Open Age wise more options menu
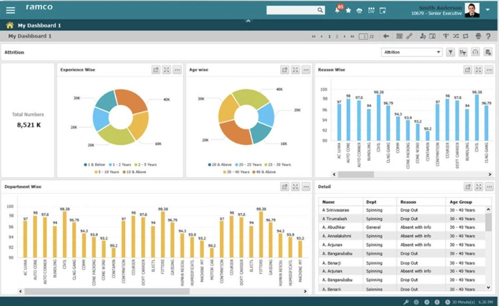This screenshot has width=499, height=306. 306,69
